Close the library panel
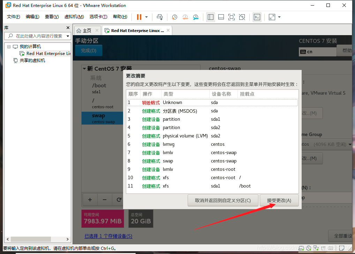 (x=68, y=27)
